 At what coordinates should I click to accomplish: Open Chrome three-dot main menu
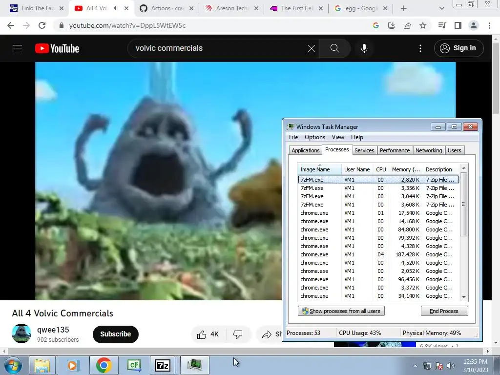[489, 25]
